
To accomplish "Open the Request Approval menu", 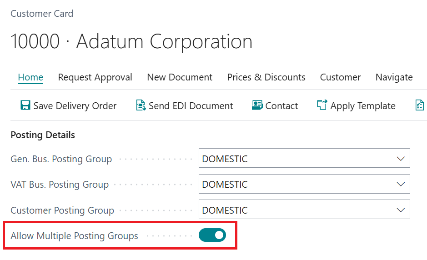I will pyautogui.click(x=95, y=77).
